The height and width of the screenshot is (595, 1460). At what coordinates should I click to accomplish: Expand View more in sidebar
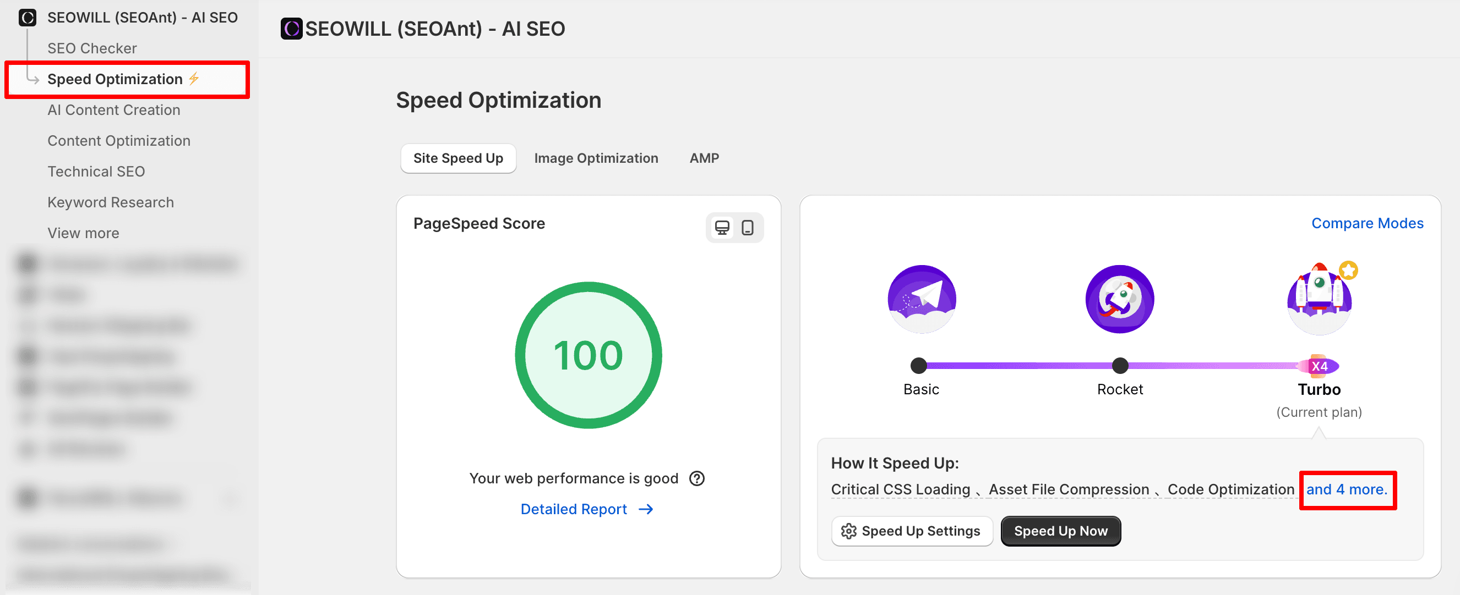(83, 233)
